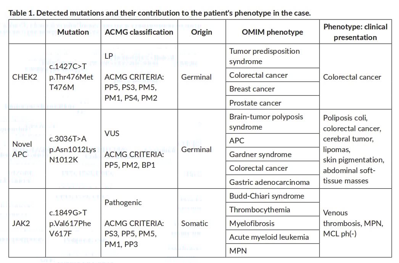Select the Somatic origin cell

[195, 223]
